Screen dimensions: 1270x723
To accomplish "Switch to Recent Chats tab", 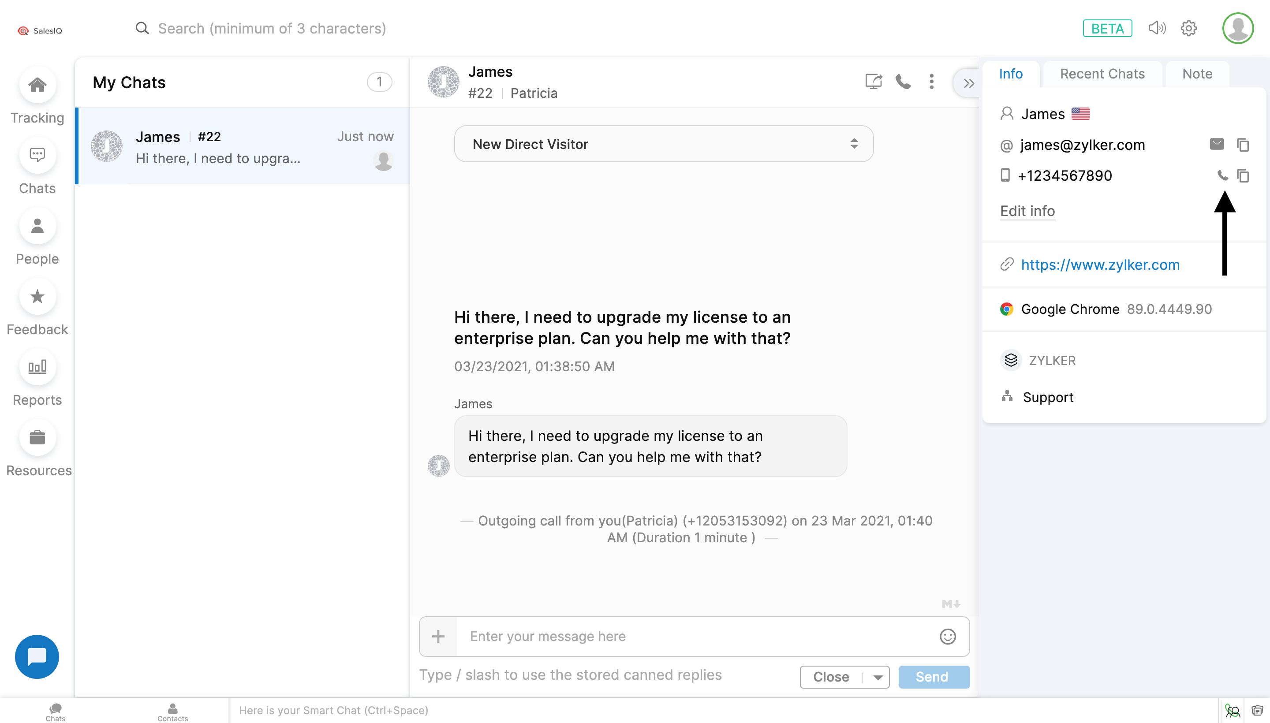I will [1102, 74].
